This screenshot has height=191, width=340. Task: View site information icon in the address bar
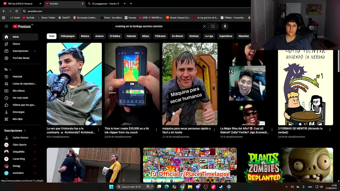click(x=24, y=11)
